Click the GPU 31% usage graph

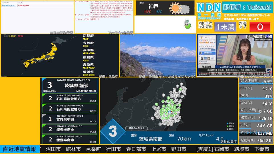pyautogui.click(x=256, y=96)
